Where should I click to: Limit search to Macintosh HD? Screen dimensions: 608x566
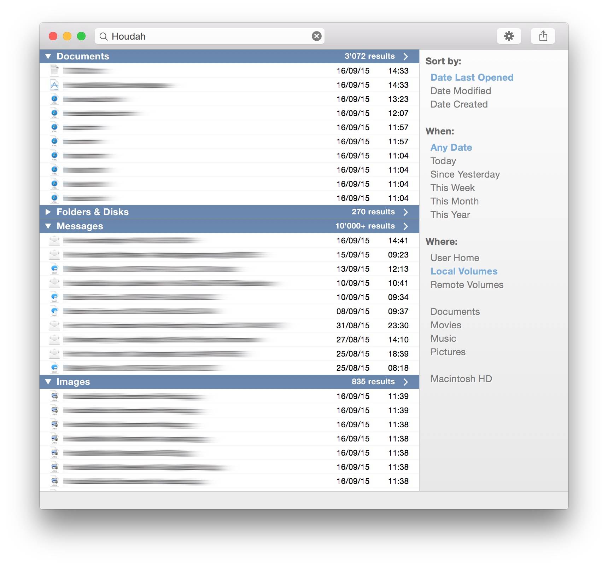coord(461,379)
